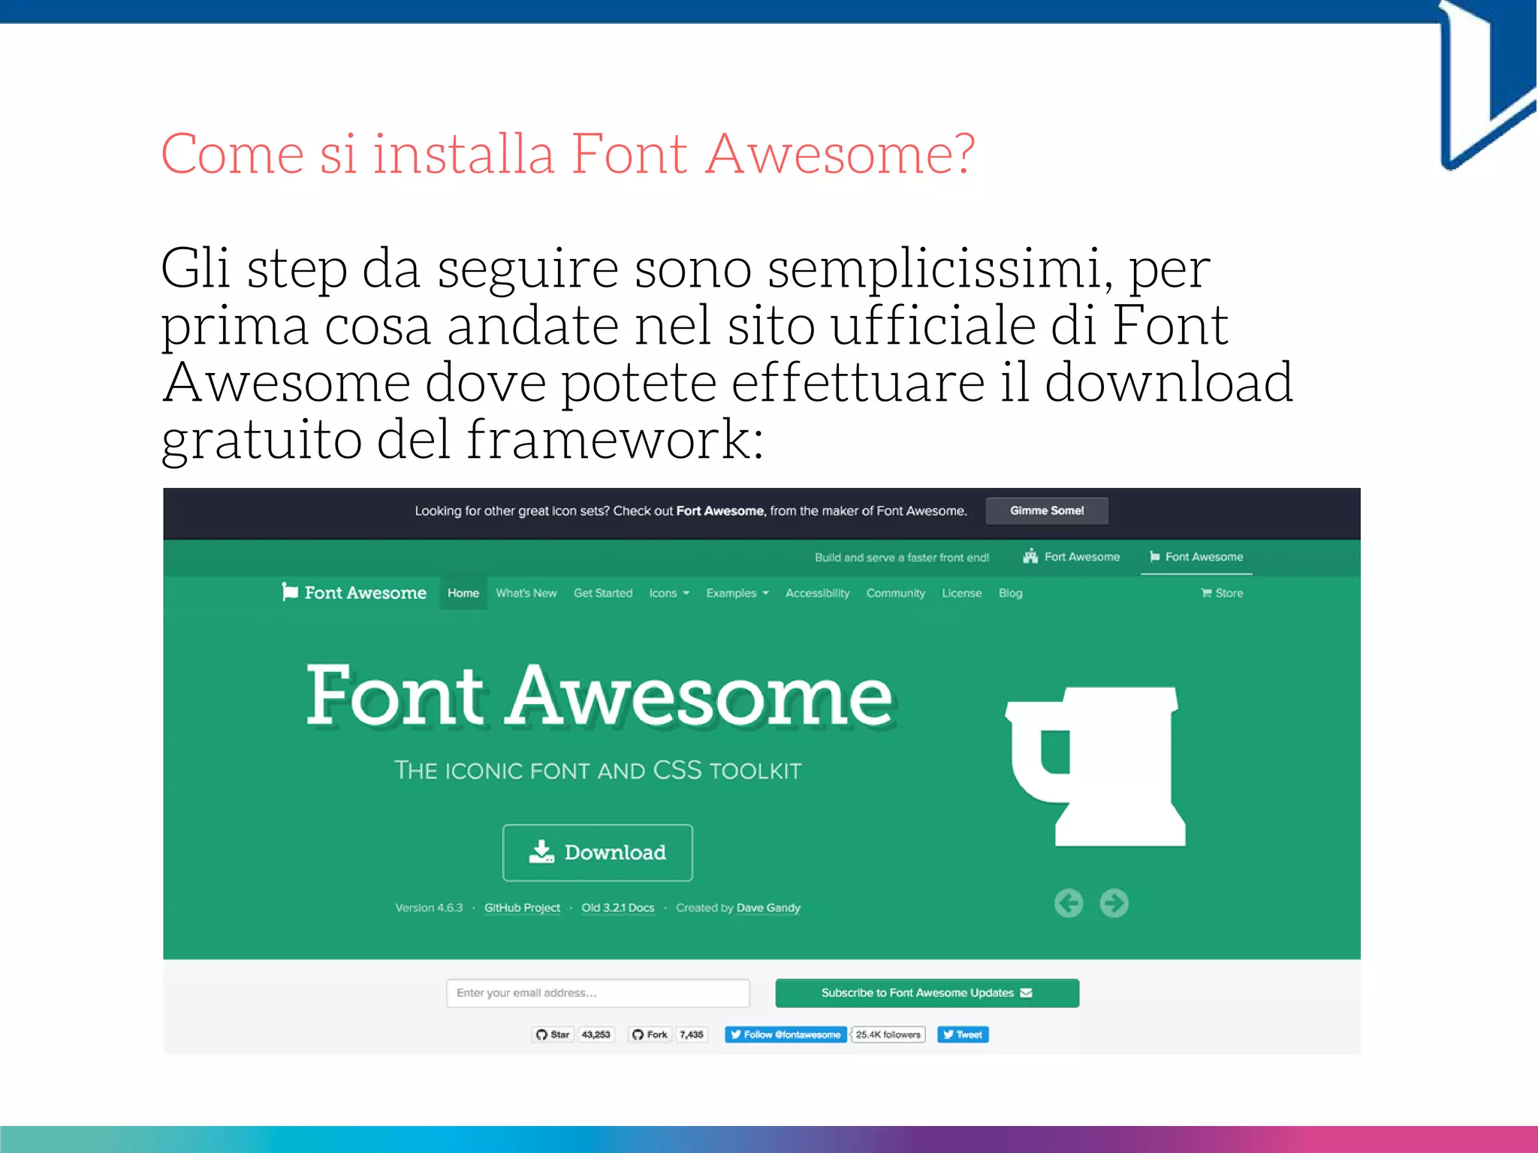Click the Fort Awesome link in the banner
This screenshot has width=1538, height=1153.
coord(719,510)
